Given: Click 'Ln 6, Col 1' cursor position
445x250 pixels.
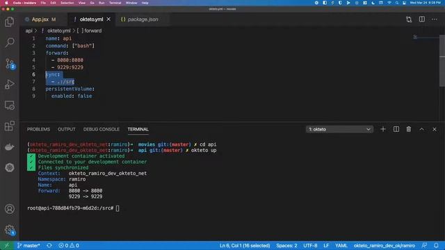Looking at the screenshot, I should tap(245, 245).
